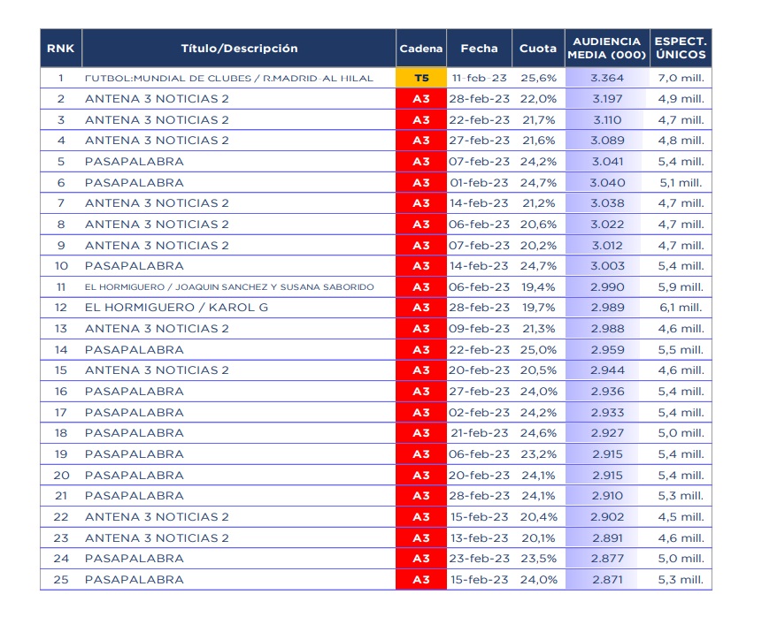
Task: Select the 4,5 mill. unique viewers cell
Action: click(681, 517)
